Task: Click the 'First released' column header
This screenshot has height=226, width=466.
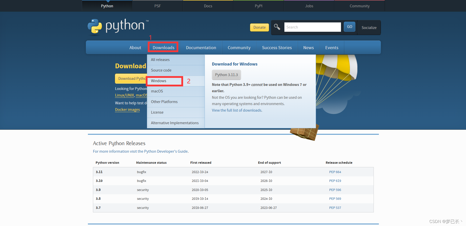Action: pyautogui.click(x=201, y=163)
